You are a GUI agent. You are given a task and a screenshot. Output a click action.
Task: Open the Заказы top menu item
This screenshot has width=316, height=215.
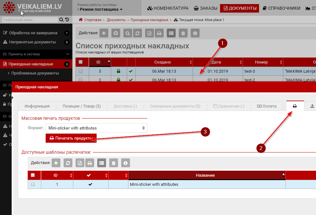[206, 8]
